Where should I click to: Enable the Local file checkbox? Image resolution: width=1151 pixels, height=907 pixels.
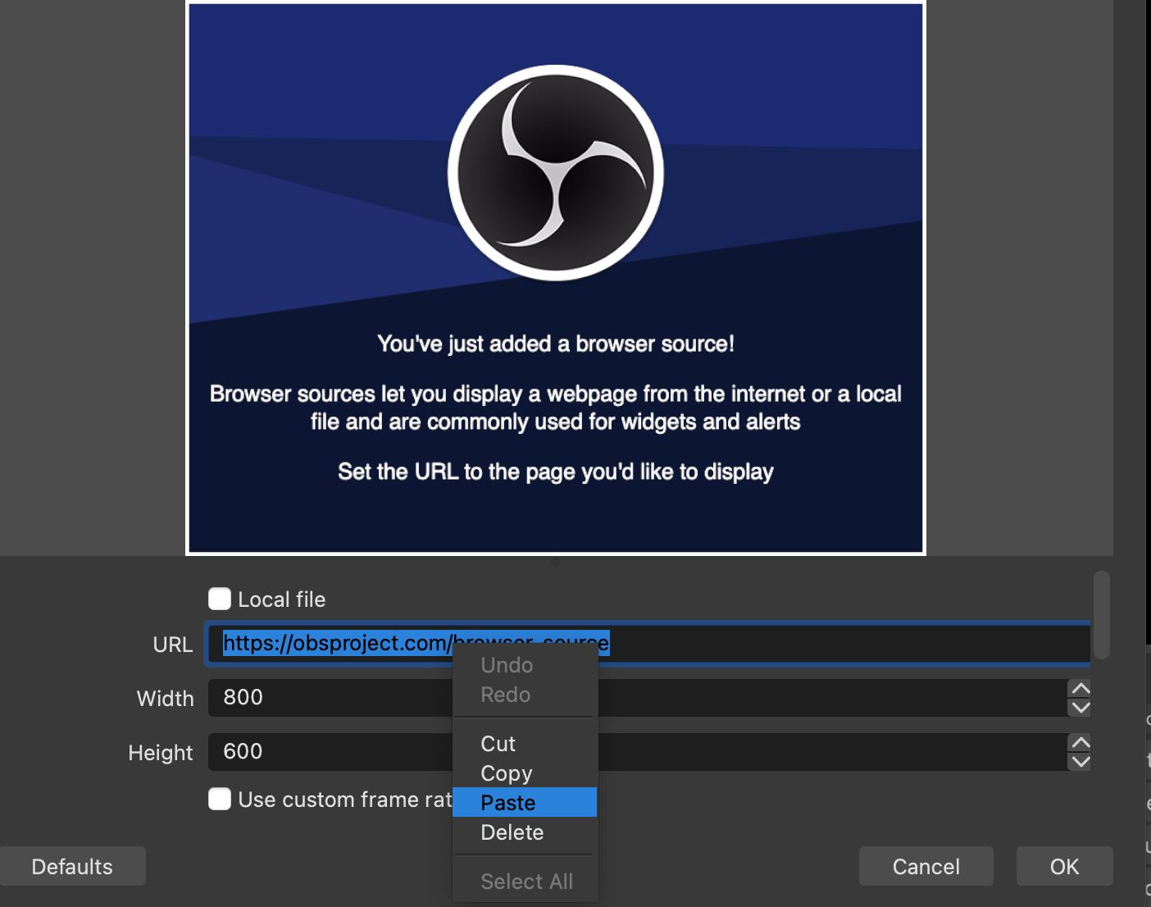(219, 599)
